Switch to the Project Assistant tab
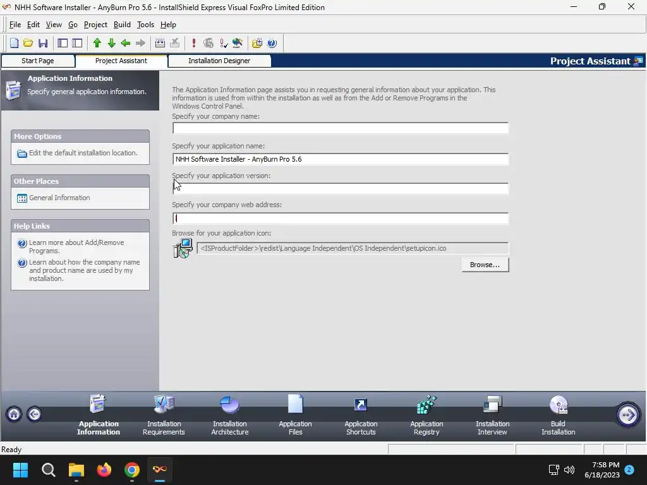Viewport: 647px width, 485px height. point(121,61)
